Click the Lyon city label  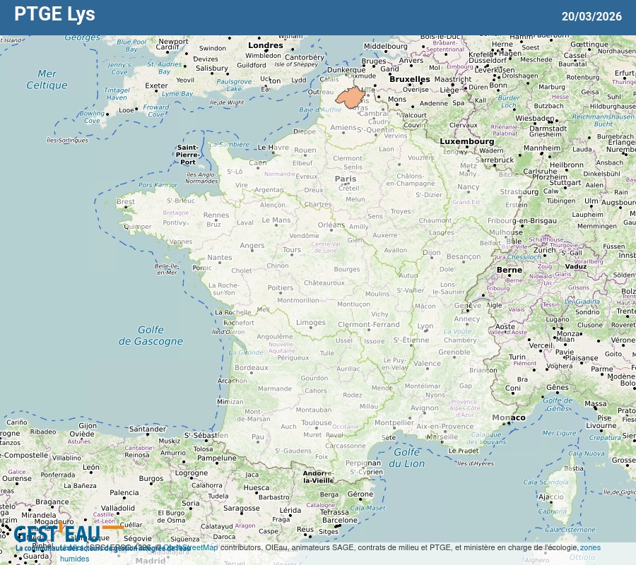coord(425,326)
